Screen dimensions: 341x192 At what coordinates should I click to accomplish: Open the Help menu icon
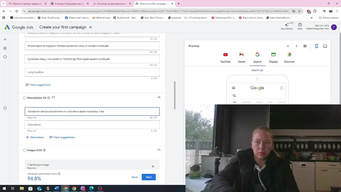tap(300, 26)
